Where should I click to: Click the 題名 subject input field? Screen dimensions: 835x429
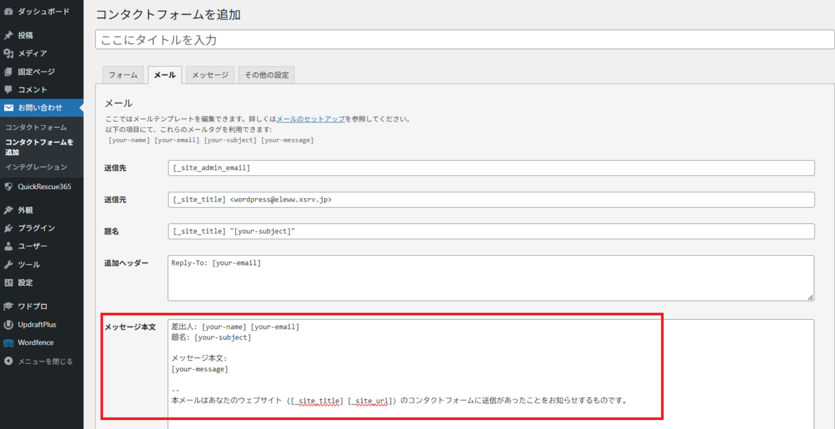(x=491, y=232)
